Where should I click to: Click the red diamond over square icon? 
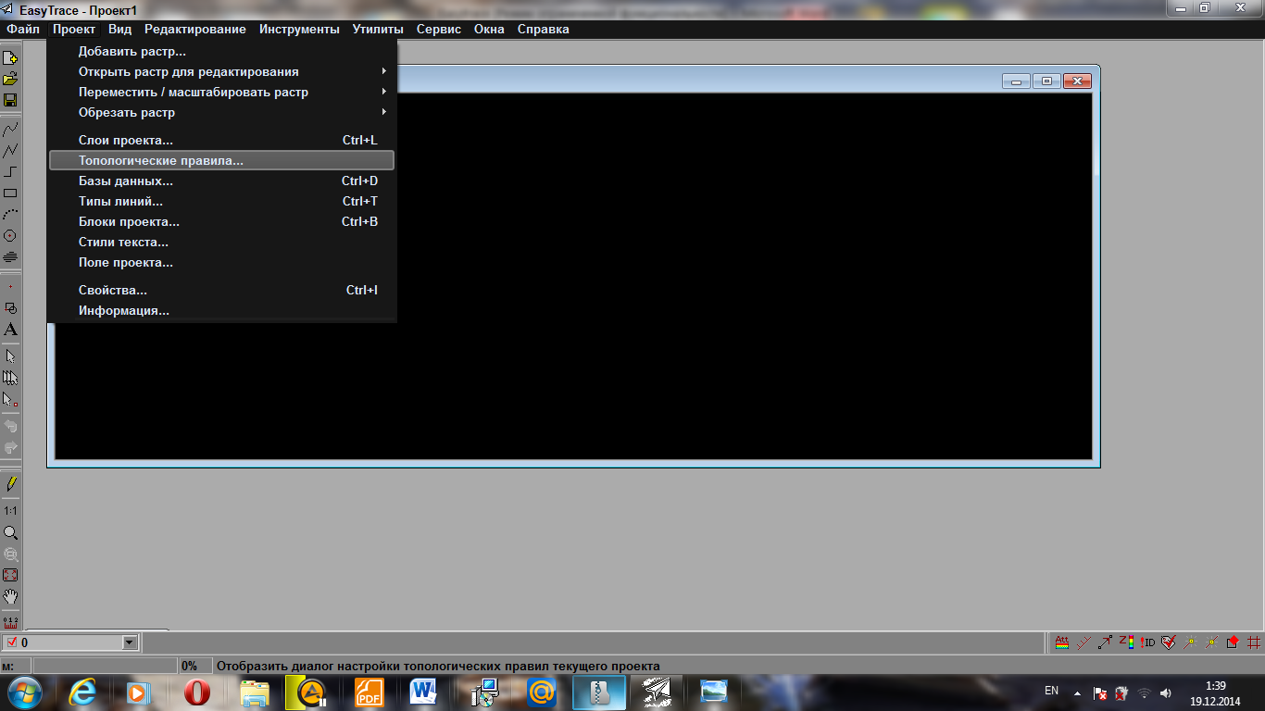point(1233,642)
